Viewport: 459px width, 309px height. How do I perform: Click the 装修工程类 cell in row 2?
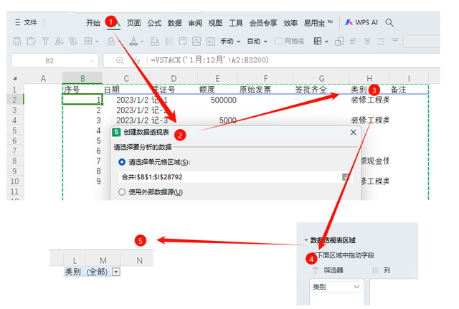pyautogui.click(x=370, y=100)
